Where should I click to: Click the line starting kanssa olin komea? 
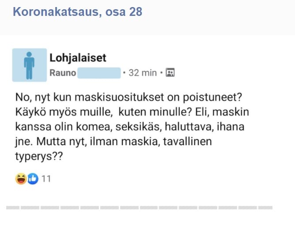click(130, 127)
